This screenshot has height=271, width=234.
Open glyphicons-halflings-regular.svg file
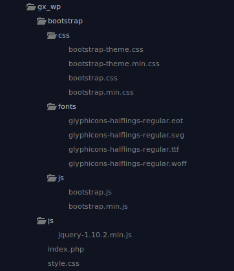point(126,135)
